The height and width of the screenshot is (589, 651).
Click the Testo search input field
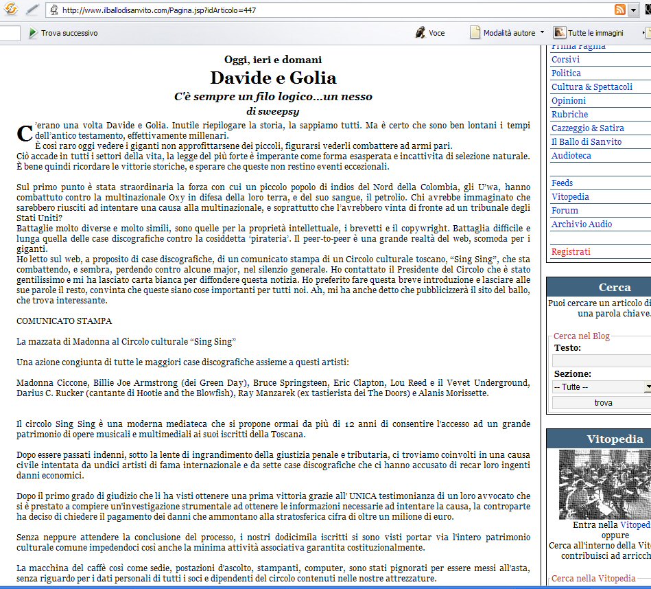pyautogui.click(x=601, y=361)
